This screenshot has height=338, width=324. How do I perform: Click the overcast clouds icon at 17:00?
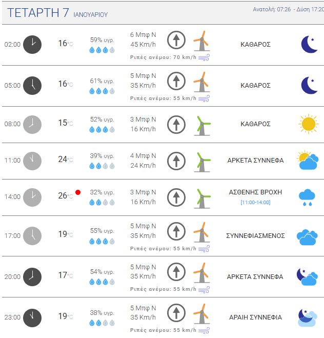tap(307, 236)
